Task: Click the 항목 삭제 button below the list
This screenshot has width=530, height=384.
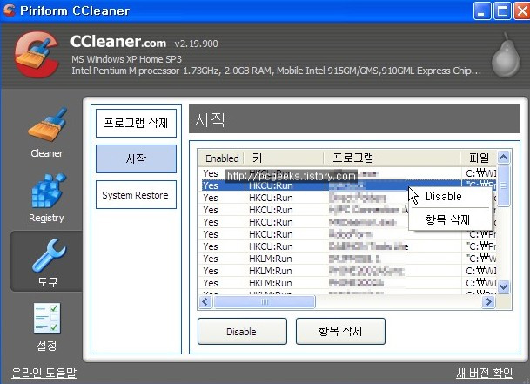Action: coord(340,332)
